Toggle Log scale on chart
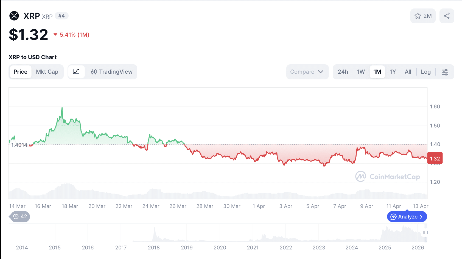 click(425, 72)
